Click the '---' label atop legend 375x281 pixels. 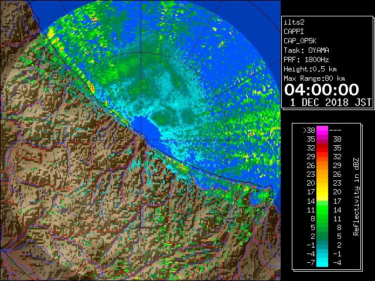pos(335,131)
